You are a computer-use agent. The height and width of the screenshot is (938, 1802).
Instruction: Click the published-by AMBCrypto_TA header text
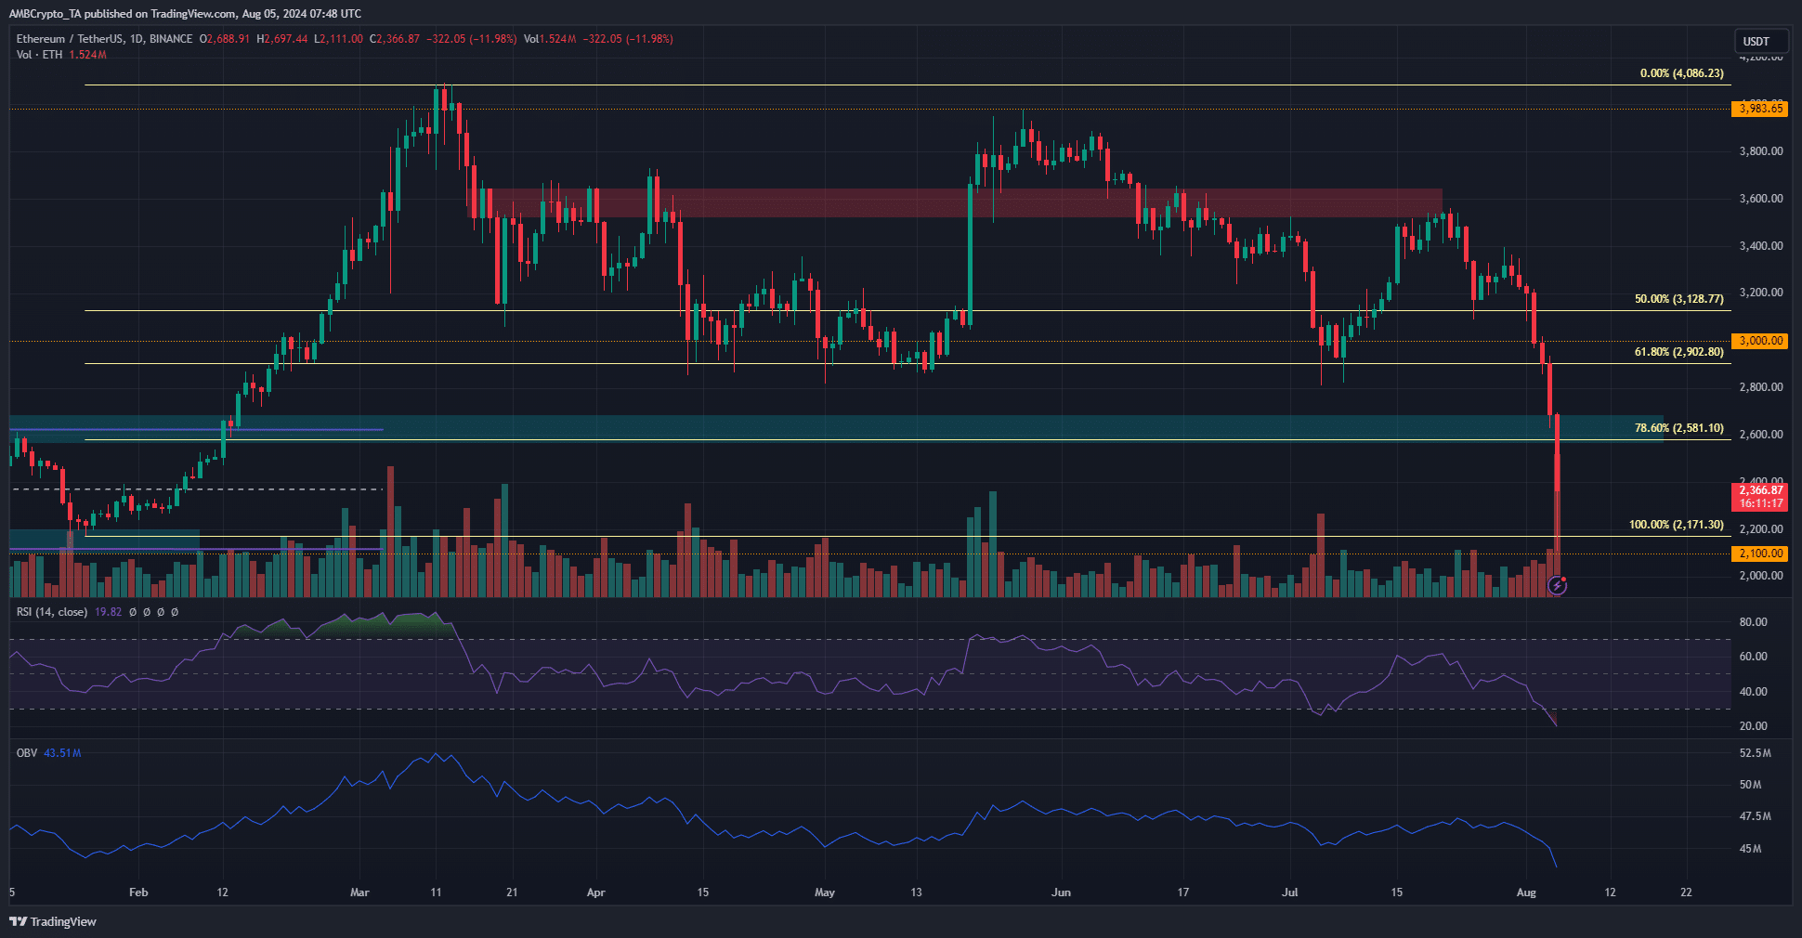(185, 13)
